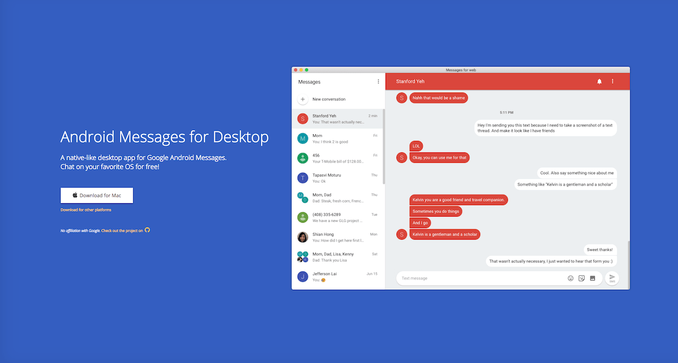Open the sticker picker
This screenshot has width=678, height=363.
[x=581, y=278]
